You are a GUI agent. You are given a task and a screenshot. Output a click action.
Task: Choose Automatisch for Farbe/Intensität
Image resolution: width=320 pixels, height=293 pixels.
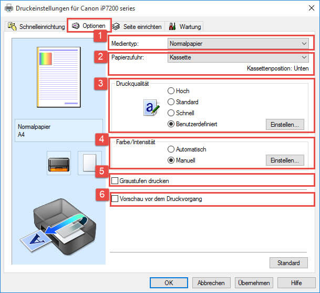[x=187, y=149]
